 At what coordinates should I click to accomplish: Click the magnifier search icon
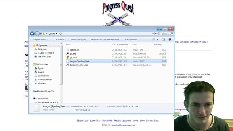(x=171, y=34)
